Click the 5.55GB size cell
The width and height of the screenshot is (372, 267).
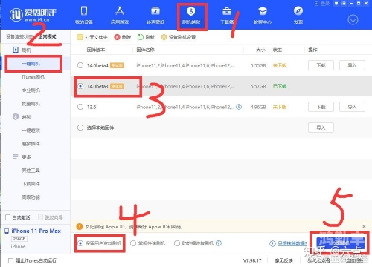coord(258,65)
